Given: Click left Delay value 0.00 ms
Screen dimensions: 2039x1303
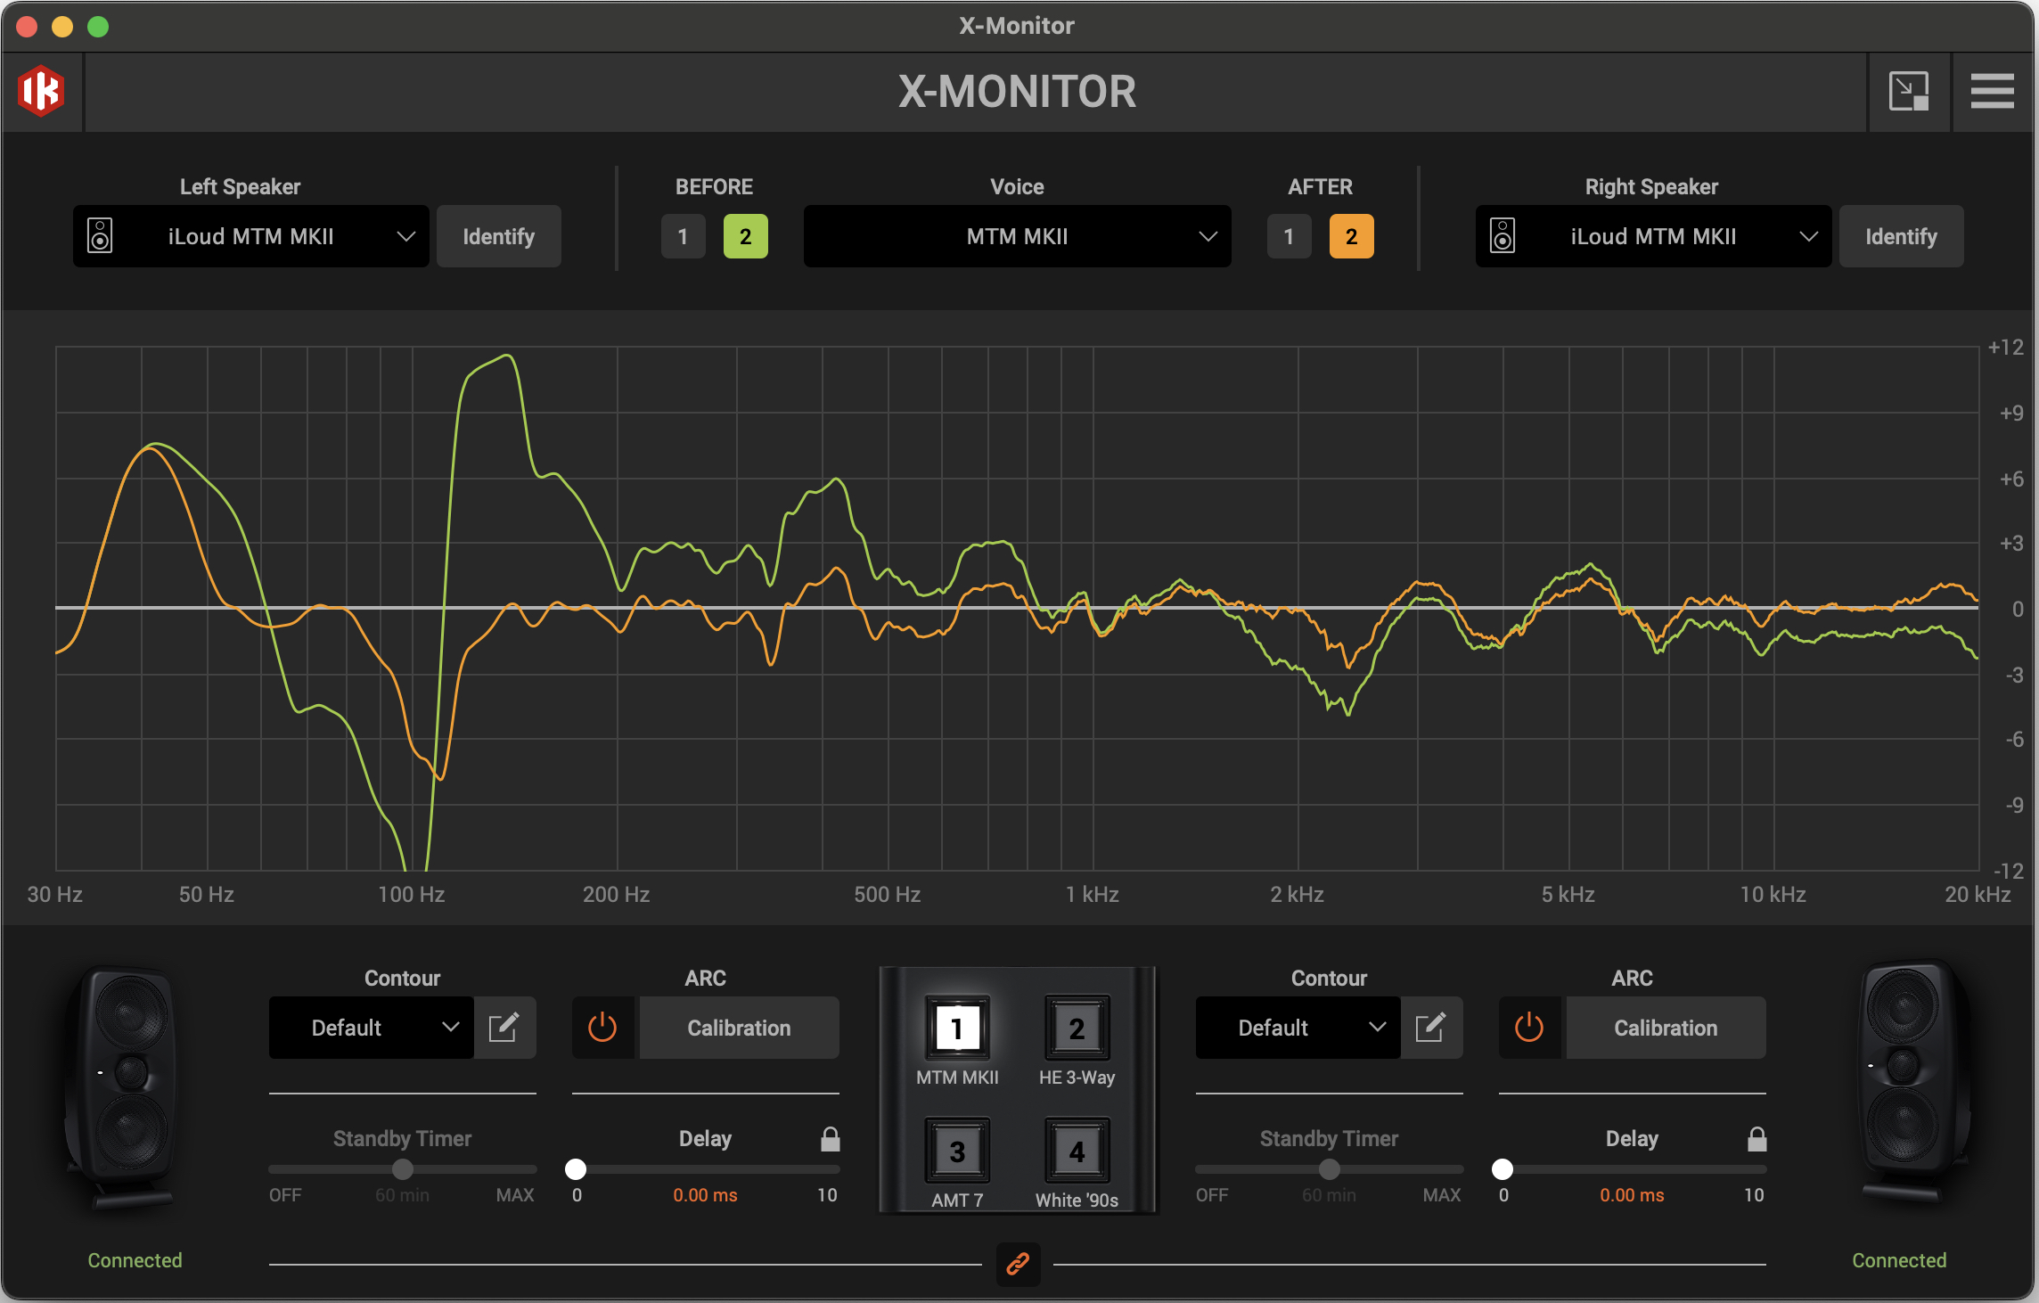Looking at the screenshot, I should click(705, 1195).
